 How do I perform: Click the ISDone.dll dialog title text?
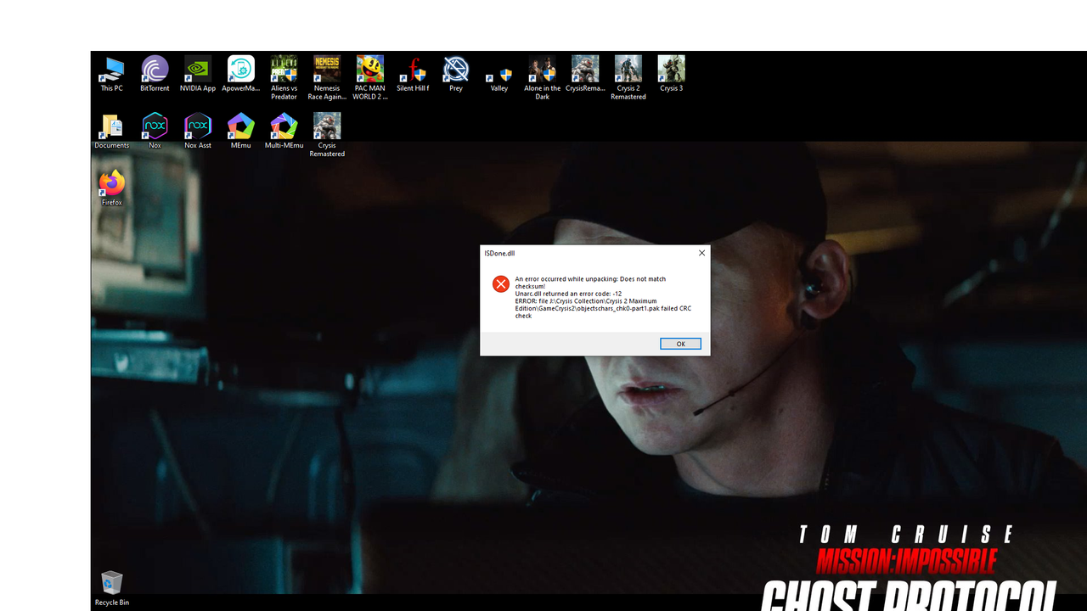tap(499, 253)
